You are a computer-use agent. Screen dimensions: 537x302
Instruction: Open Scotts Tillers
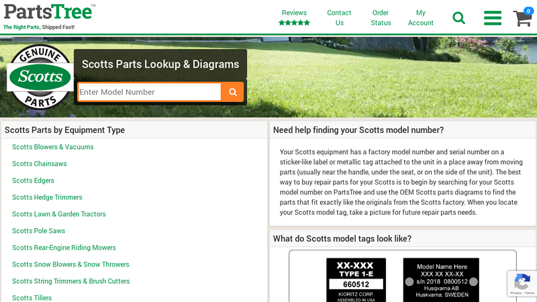coord(32,298)
